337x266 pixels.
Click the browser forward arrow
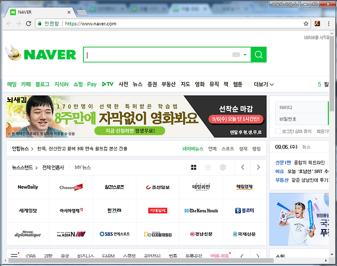point(19,24)
